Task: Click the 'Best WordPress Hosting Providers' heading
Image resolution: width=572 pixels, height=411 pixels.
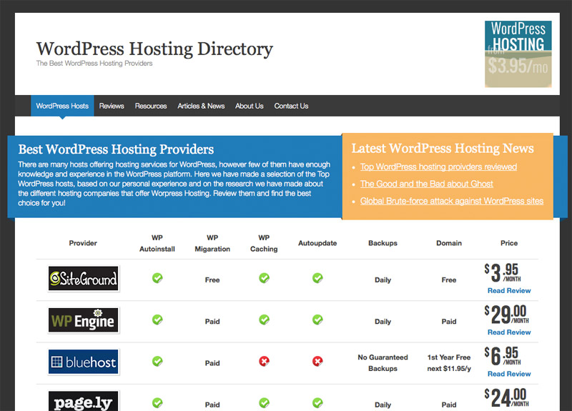Action: click(116, 149)
